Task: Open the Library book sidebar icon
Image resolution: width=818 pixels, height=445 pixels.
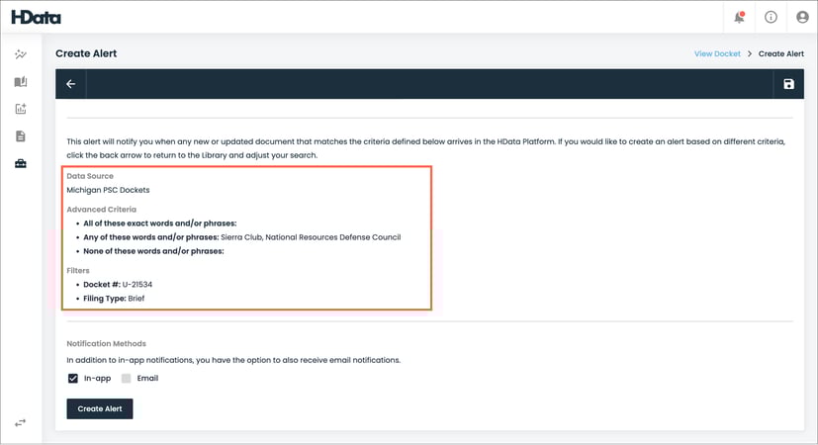Action: pyautogui.click(x=21, y=81)
